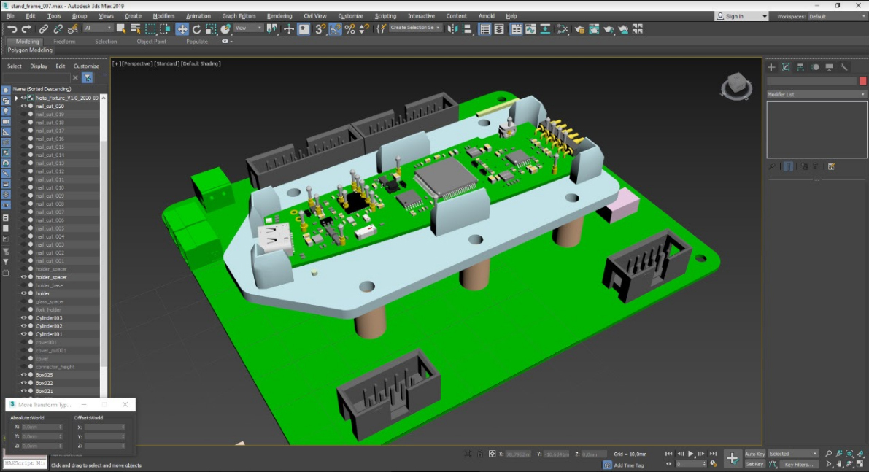Toggle visibility of Cylinder003
The width and height of the screenshot is (869, 472).
coord(23,318)
